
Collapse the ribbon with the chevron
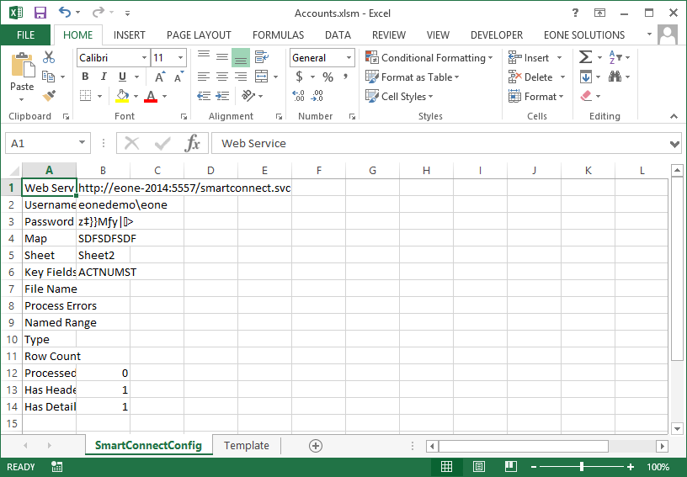[674, 116]
